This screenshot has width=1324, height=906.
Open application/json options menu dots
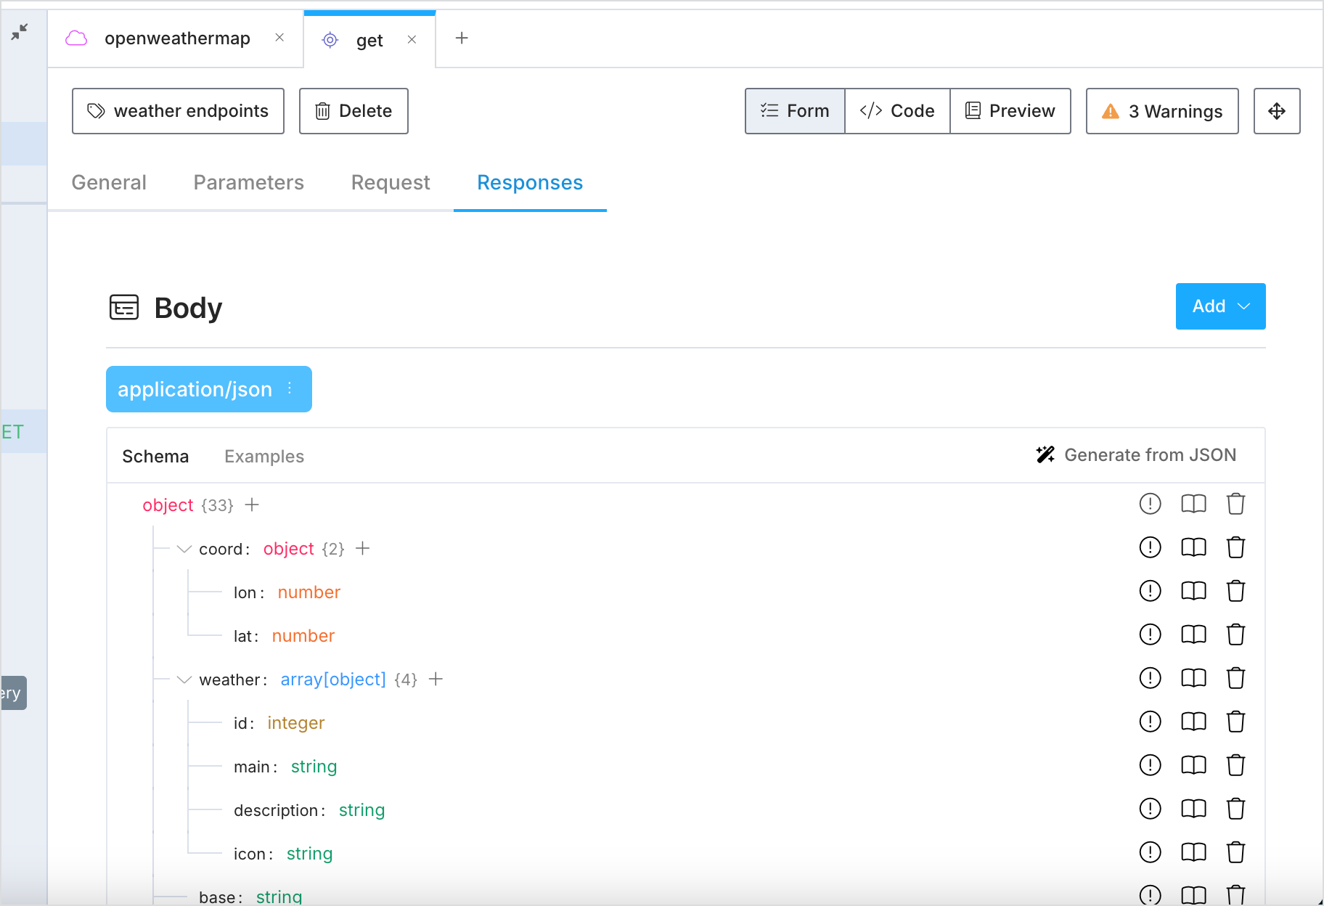click(x=290, y=388)
